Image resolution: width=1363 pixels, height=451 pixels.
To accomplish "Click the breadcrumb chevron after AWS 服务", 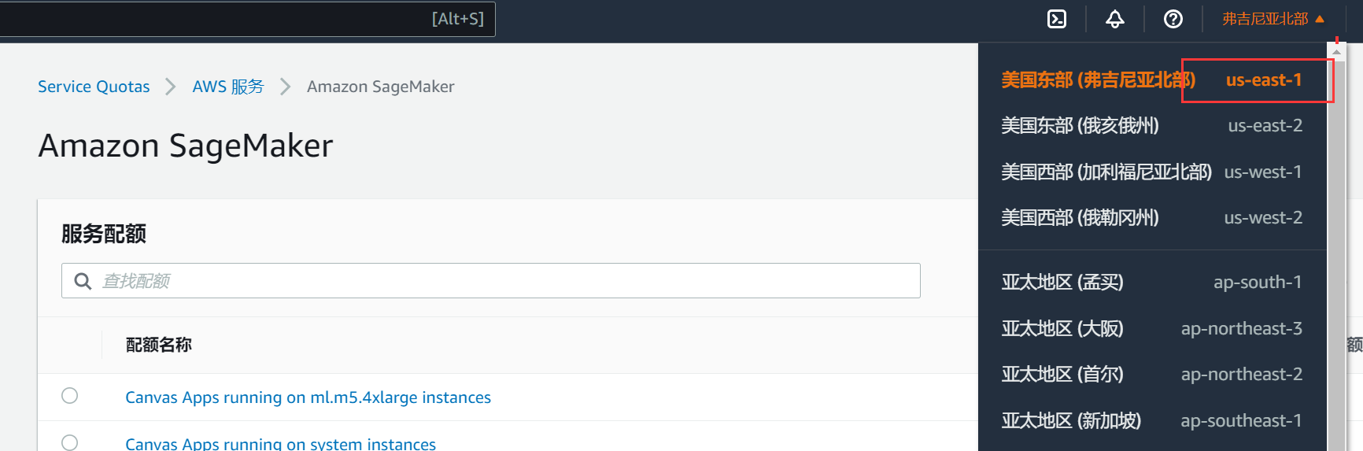I will (x=286, y=87).
